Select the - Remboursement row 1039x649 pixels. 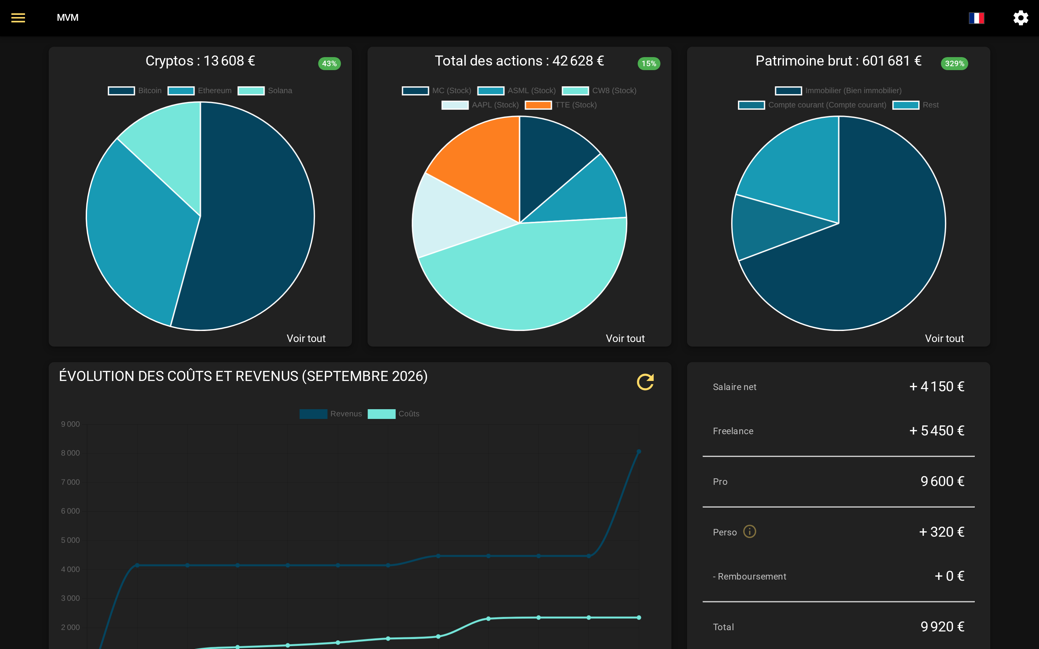838,576
